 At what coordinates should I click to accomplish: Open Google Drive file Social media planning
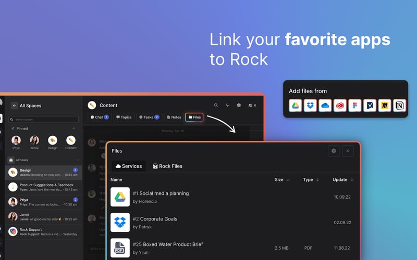coord(120,197)
